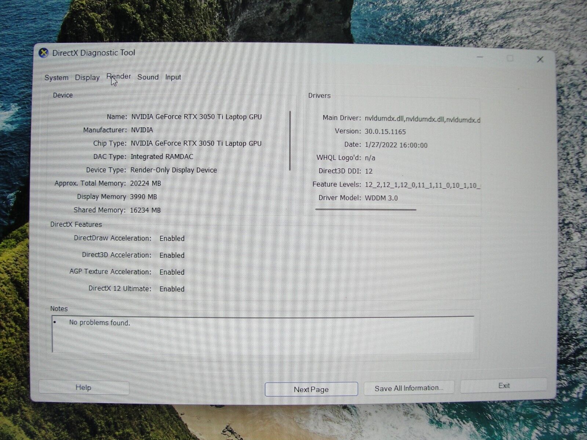Select driver version 30.0.15.1165

coord(385,132)
